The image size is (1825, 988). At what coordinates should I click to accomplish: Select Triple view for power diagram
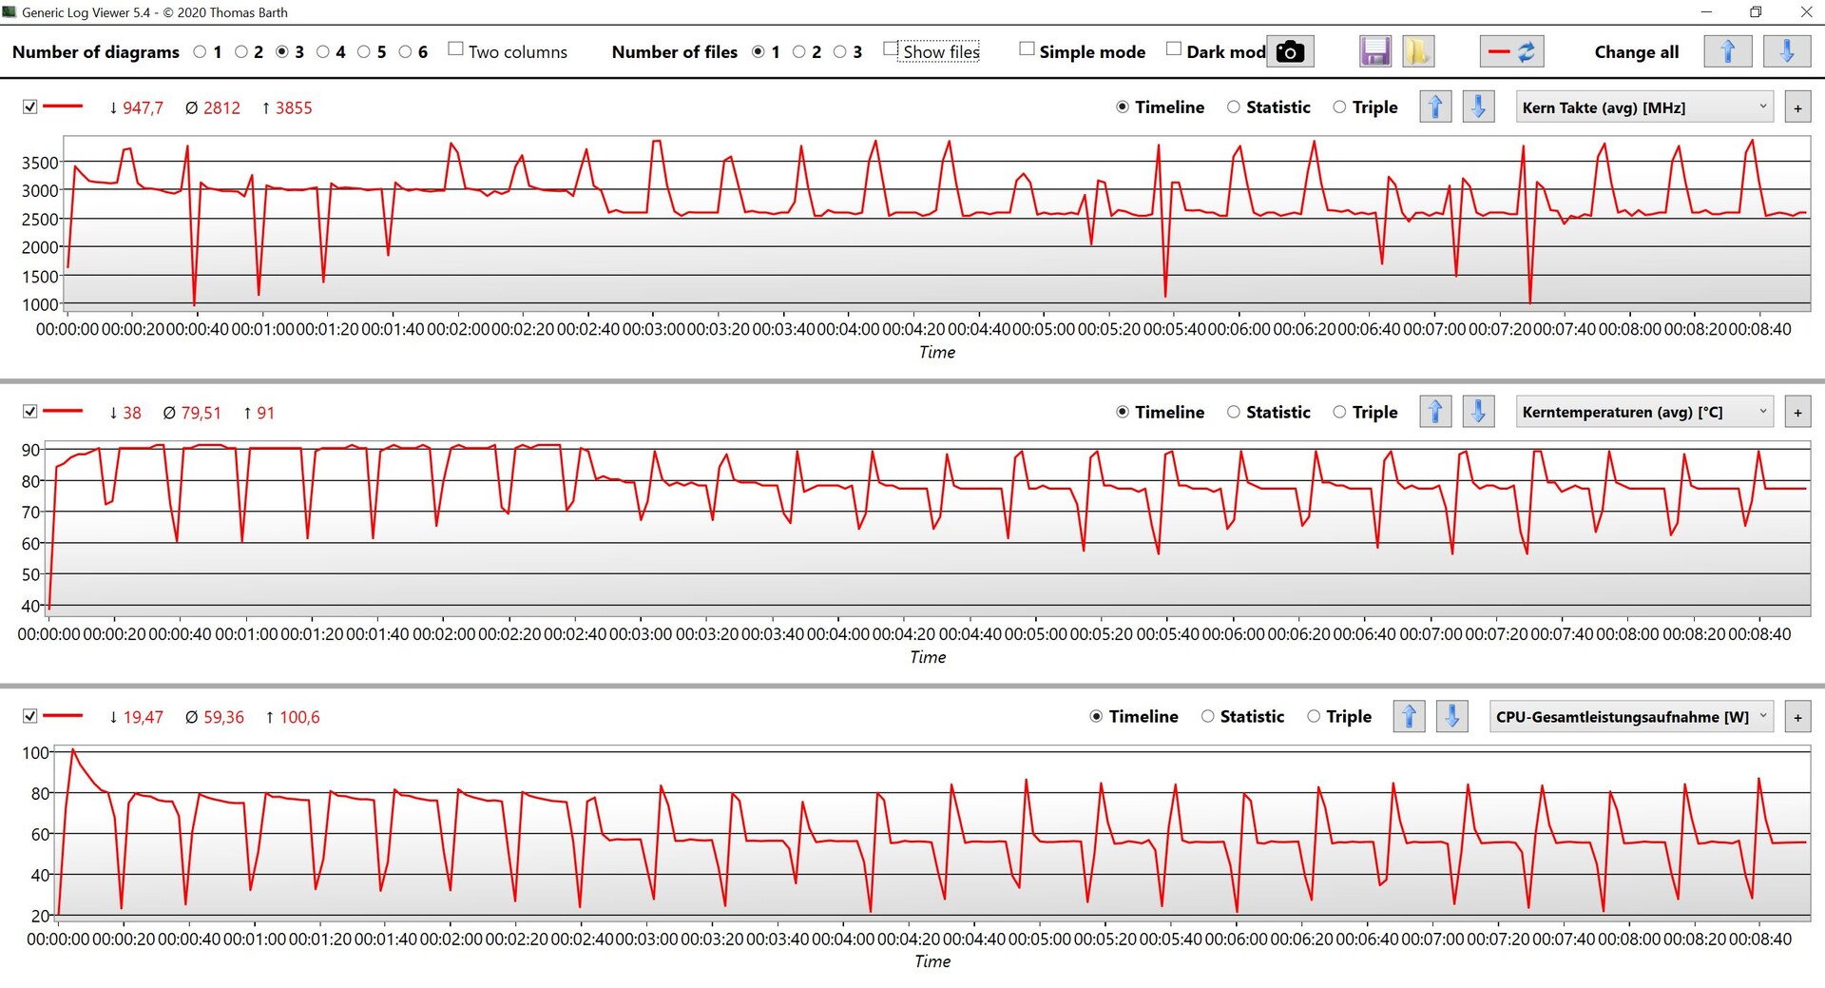click(x=1314, y=716)
